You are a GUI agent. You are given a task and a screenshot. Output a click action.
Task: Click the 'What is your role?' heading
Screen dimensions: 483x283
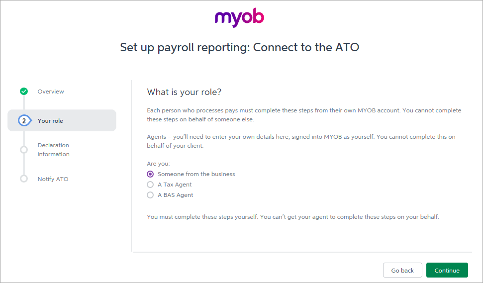(184, 92)
